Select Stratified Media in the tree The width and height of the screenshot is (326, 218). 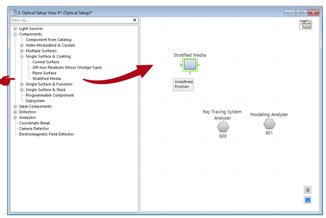46,78
